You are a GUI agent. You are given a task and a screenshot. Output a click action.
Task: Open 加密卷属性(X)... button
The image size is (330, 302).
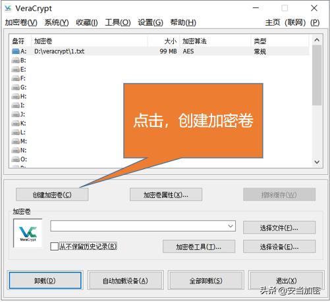pyautogui.click(x=166, y=195)
